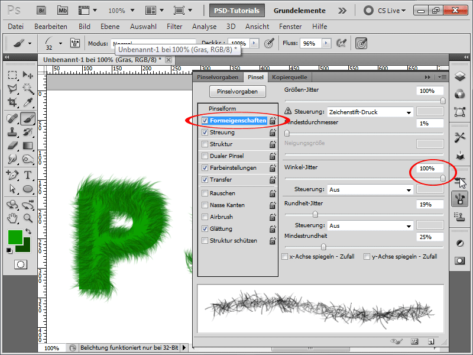Enable Struktur checkbox
This screenshot has width=473, height=355.
click(x=205, y=144)
